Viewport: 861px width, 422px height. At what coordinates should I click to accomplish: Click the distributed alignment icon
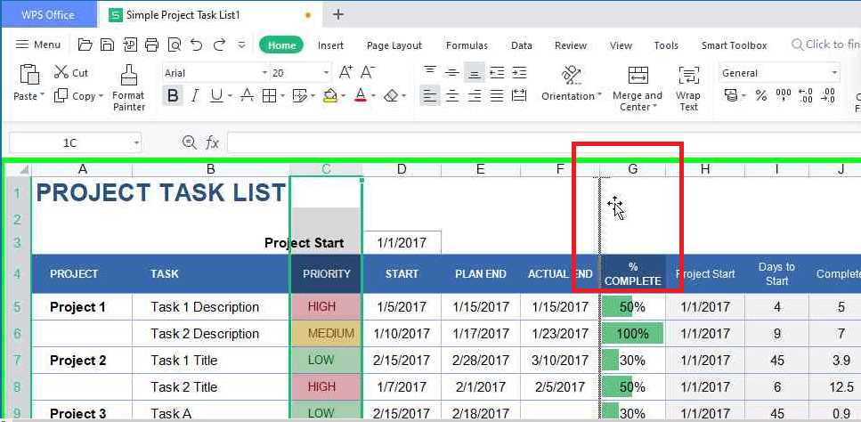519,96
